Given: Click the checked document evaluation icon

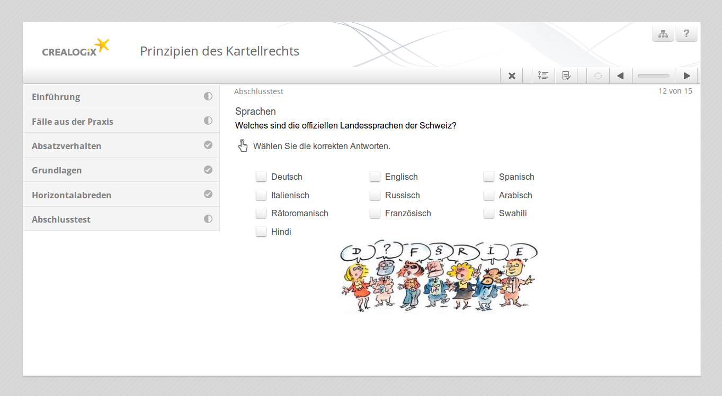Looking at the screenshot, I should [x=566, y=76].
